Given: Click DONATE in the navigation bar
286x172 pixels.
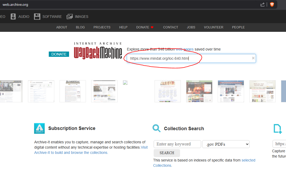Looking at the screenshot, I should pos(143,27).
